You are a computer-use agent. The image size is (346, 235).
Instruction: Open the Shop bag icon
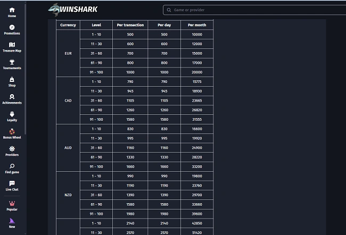point(12,79)
